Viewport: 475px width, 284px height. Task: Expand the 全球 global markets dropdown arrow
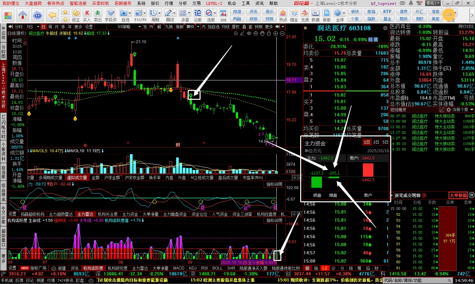pyautogui.click(x=343, y=13)
